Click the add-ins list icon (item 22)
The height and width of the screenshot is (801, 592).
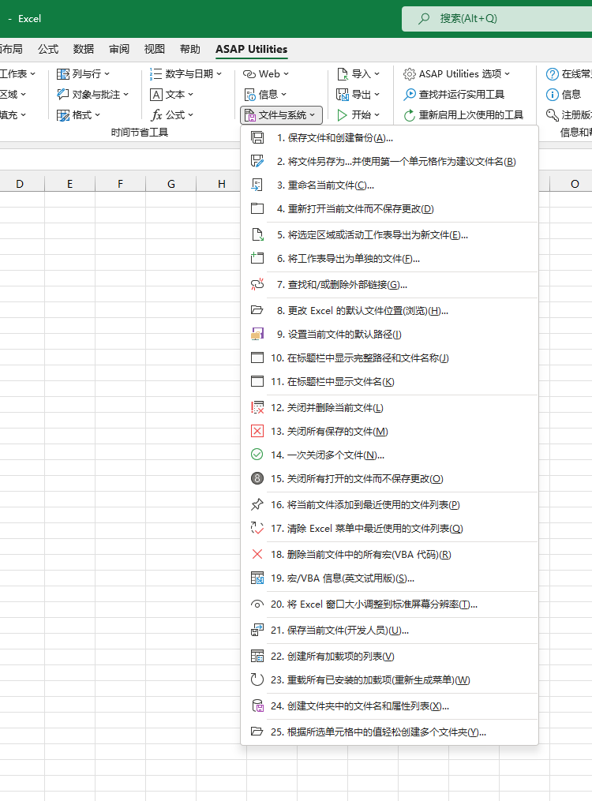(x=257, y=656)
